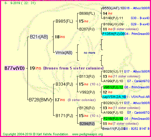Image resolution: width=151 pixels, height=137 pixels.
Task: Click '13 ins (11 sister colonies)' beside B126(PJ)
Action: [121, 108]
